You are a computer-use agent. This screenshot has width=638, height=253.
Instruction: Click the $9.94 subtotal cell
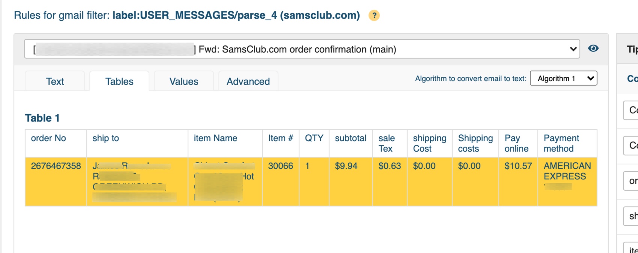[x=346, y=166]
